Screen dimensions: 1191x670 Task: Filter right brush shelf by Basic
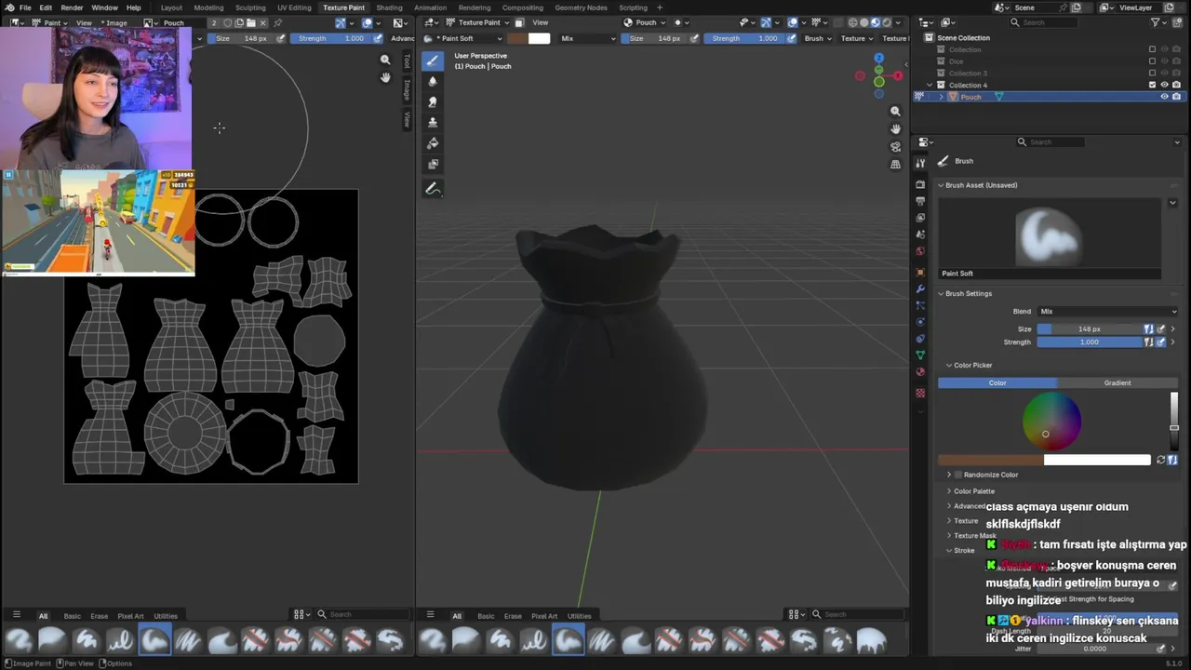486,616
